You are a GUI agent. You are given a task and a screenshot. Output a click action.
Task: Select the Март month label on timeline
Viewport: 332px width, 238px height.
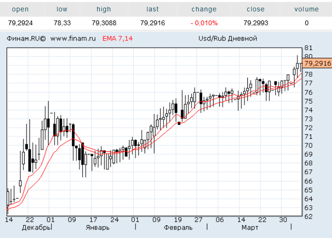pyautogui.click(x=250, y=228)
